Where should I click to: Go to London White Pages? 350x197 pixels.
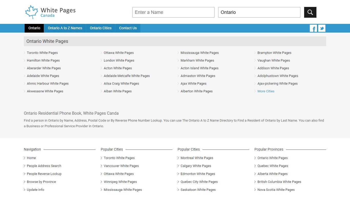pyautogui.click(x=119, y=61)
